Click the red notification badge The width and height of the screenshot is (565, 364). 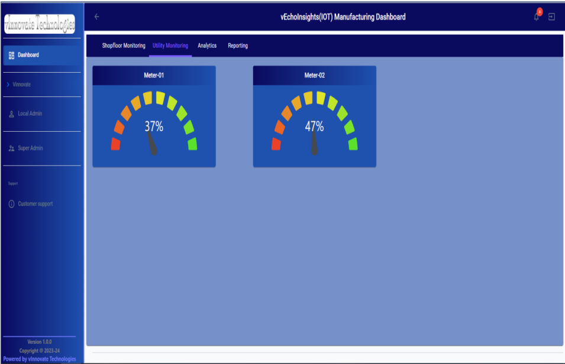tap(540, 11)
